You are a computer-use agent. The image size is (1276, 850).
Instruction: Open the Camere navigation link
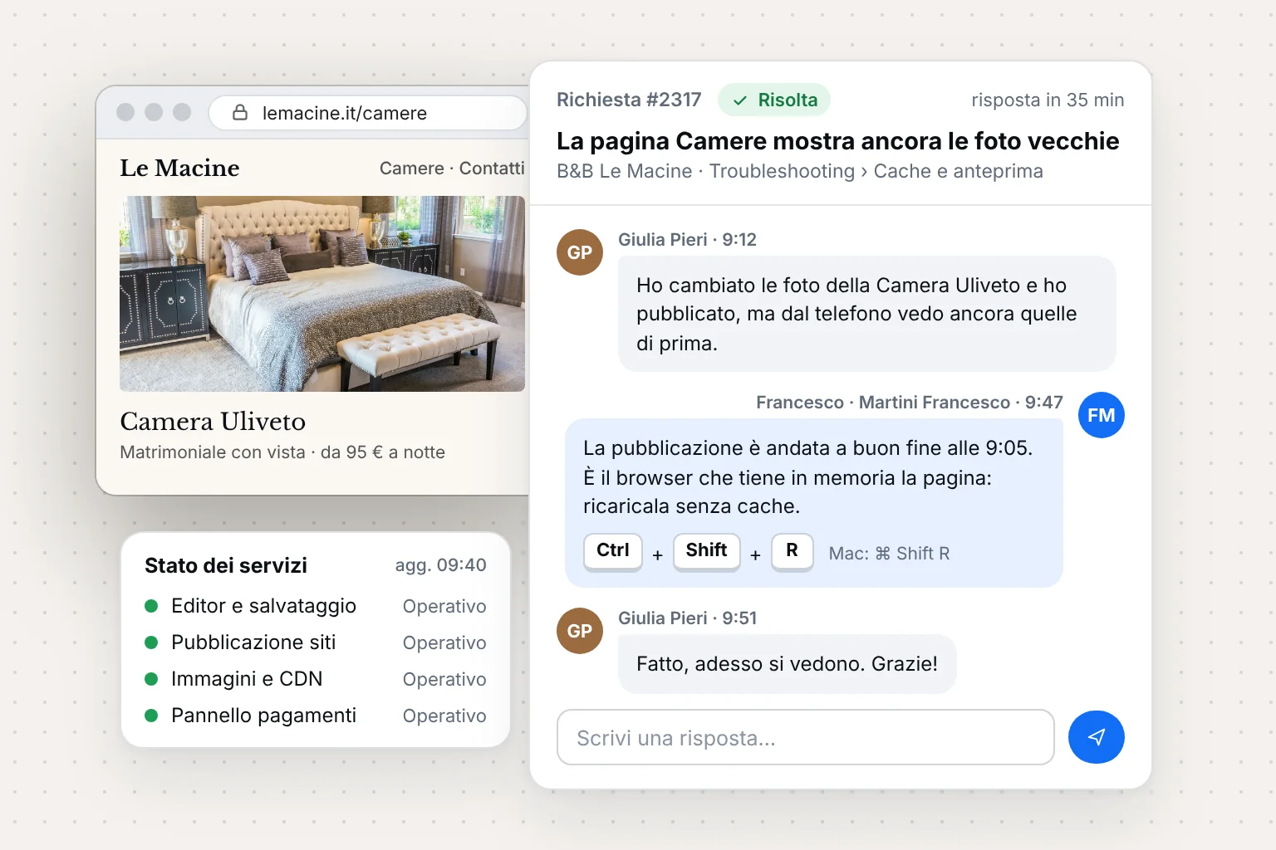click(411, 169)
